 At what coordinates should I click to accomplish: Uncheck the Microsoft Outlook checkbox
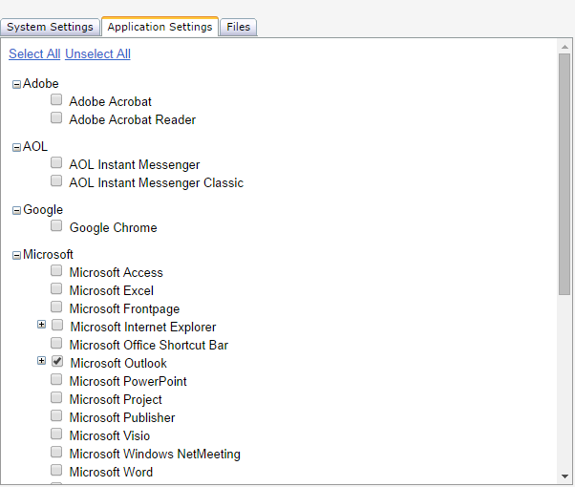pyautogui.click(x=57, y=361)
